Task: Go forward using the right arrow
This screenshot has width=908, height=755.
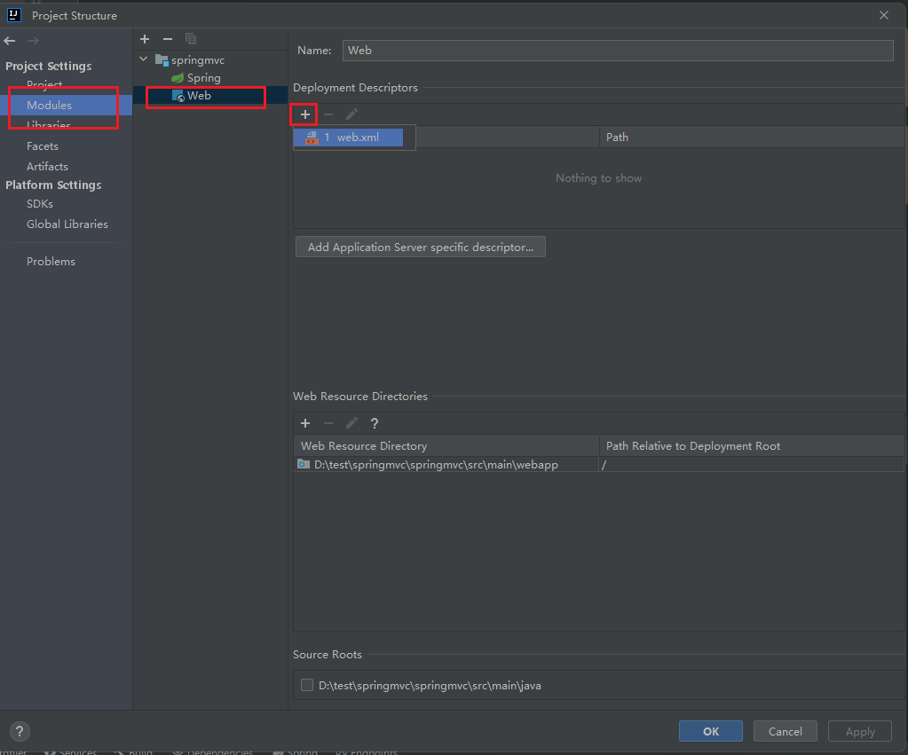Action: [x=33, y=41]
